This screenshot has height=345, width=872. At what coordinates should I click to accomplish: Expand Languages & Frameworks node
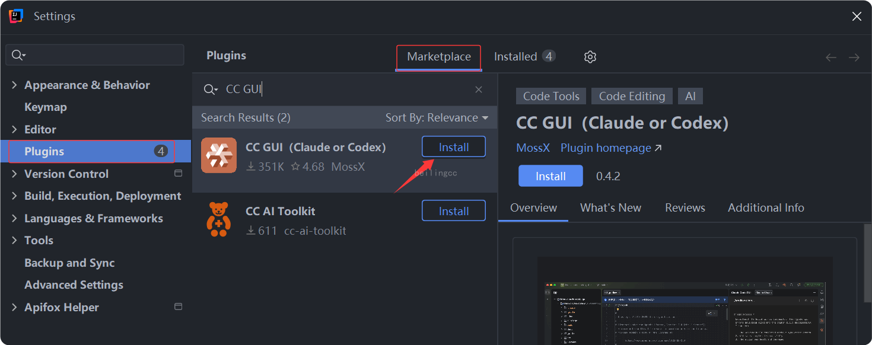tap(14, 218)
